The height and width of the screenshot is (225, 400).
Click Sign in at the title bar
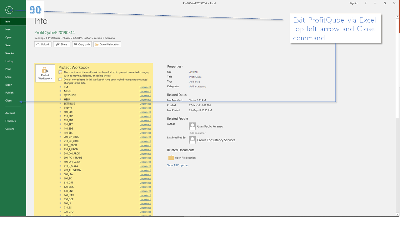pyautogui.click(x=353, y=3)
